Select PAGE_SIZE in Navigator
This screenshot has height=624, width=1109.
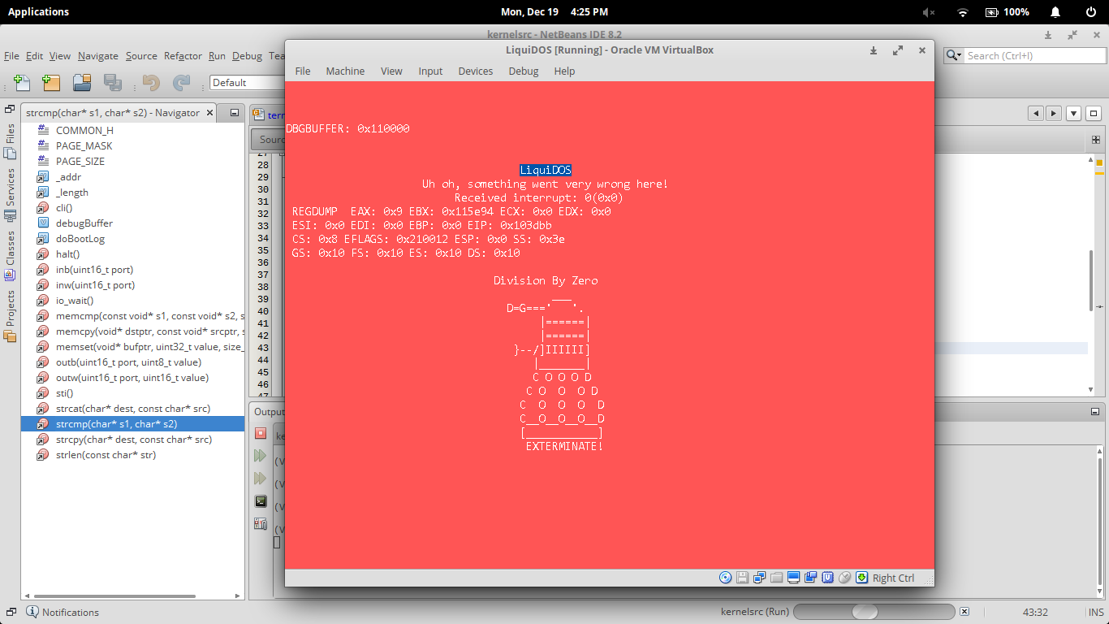(x=80, y=161)
